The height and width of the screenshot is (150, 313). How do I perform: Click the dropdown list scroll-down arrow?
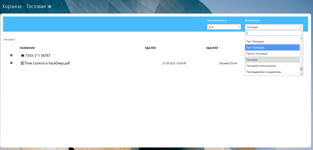click(301, 74)
